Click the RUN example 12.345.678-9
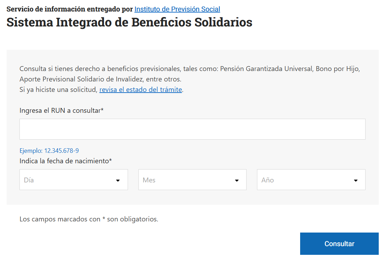 pyautogui.click(x=49, y=150)
